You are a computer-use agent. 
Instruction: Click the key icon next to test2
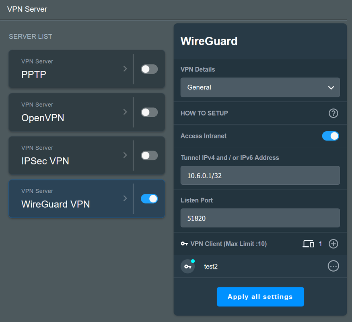point(188,266)
